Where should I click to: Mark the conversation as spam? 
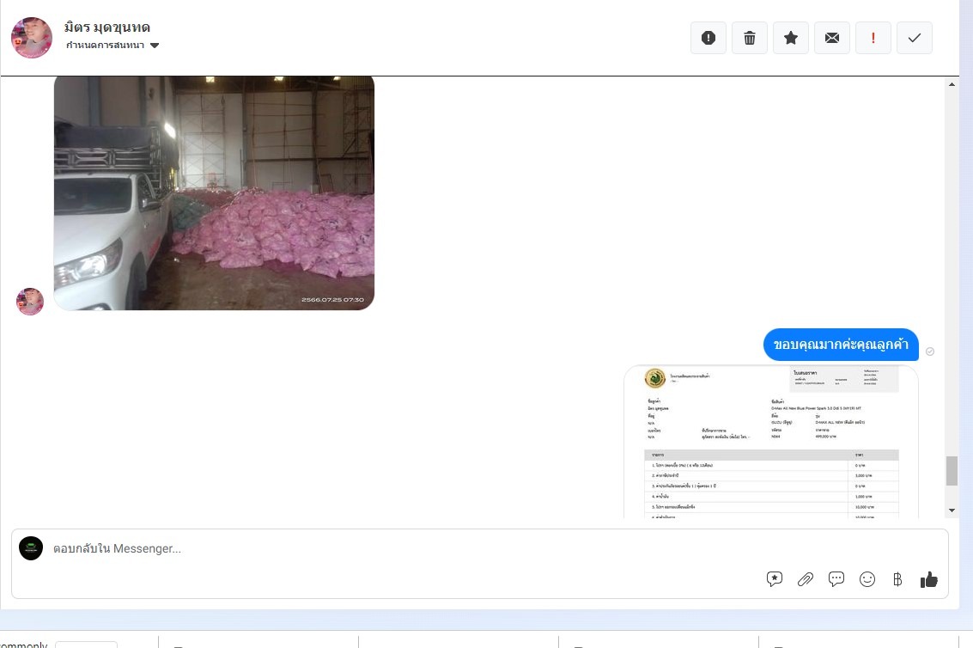[x=708, y=38]
